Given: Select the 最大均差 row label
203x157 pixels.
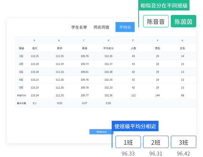Looking at the screenshot, I should pyautogui.click(x=21, y=103).
